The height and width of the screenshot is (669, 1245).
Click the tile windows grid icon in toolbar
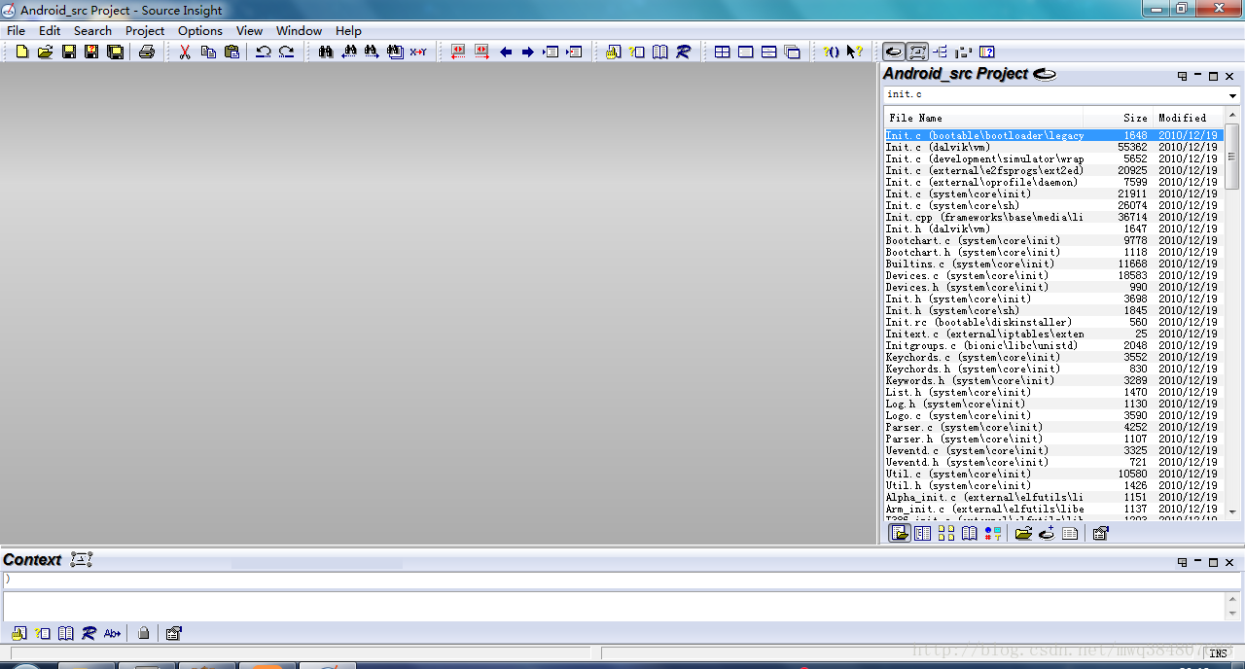[x=723, y=52]
